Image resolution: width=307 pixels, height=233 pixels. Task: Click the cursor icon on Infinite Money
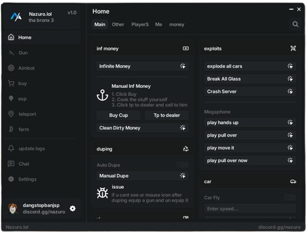[182, 66]
